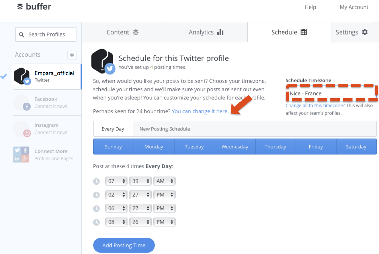Click the Buffer logo icon
Image resolution: width=379 pixels, height=254 pixels.
(x=20, y=6)
